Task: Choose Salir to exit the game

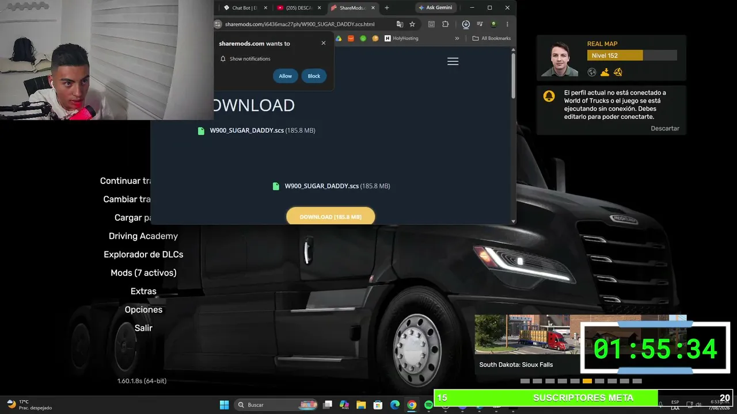Action: (x=143, y=328)
